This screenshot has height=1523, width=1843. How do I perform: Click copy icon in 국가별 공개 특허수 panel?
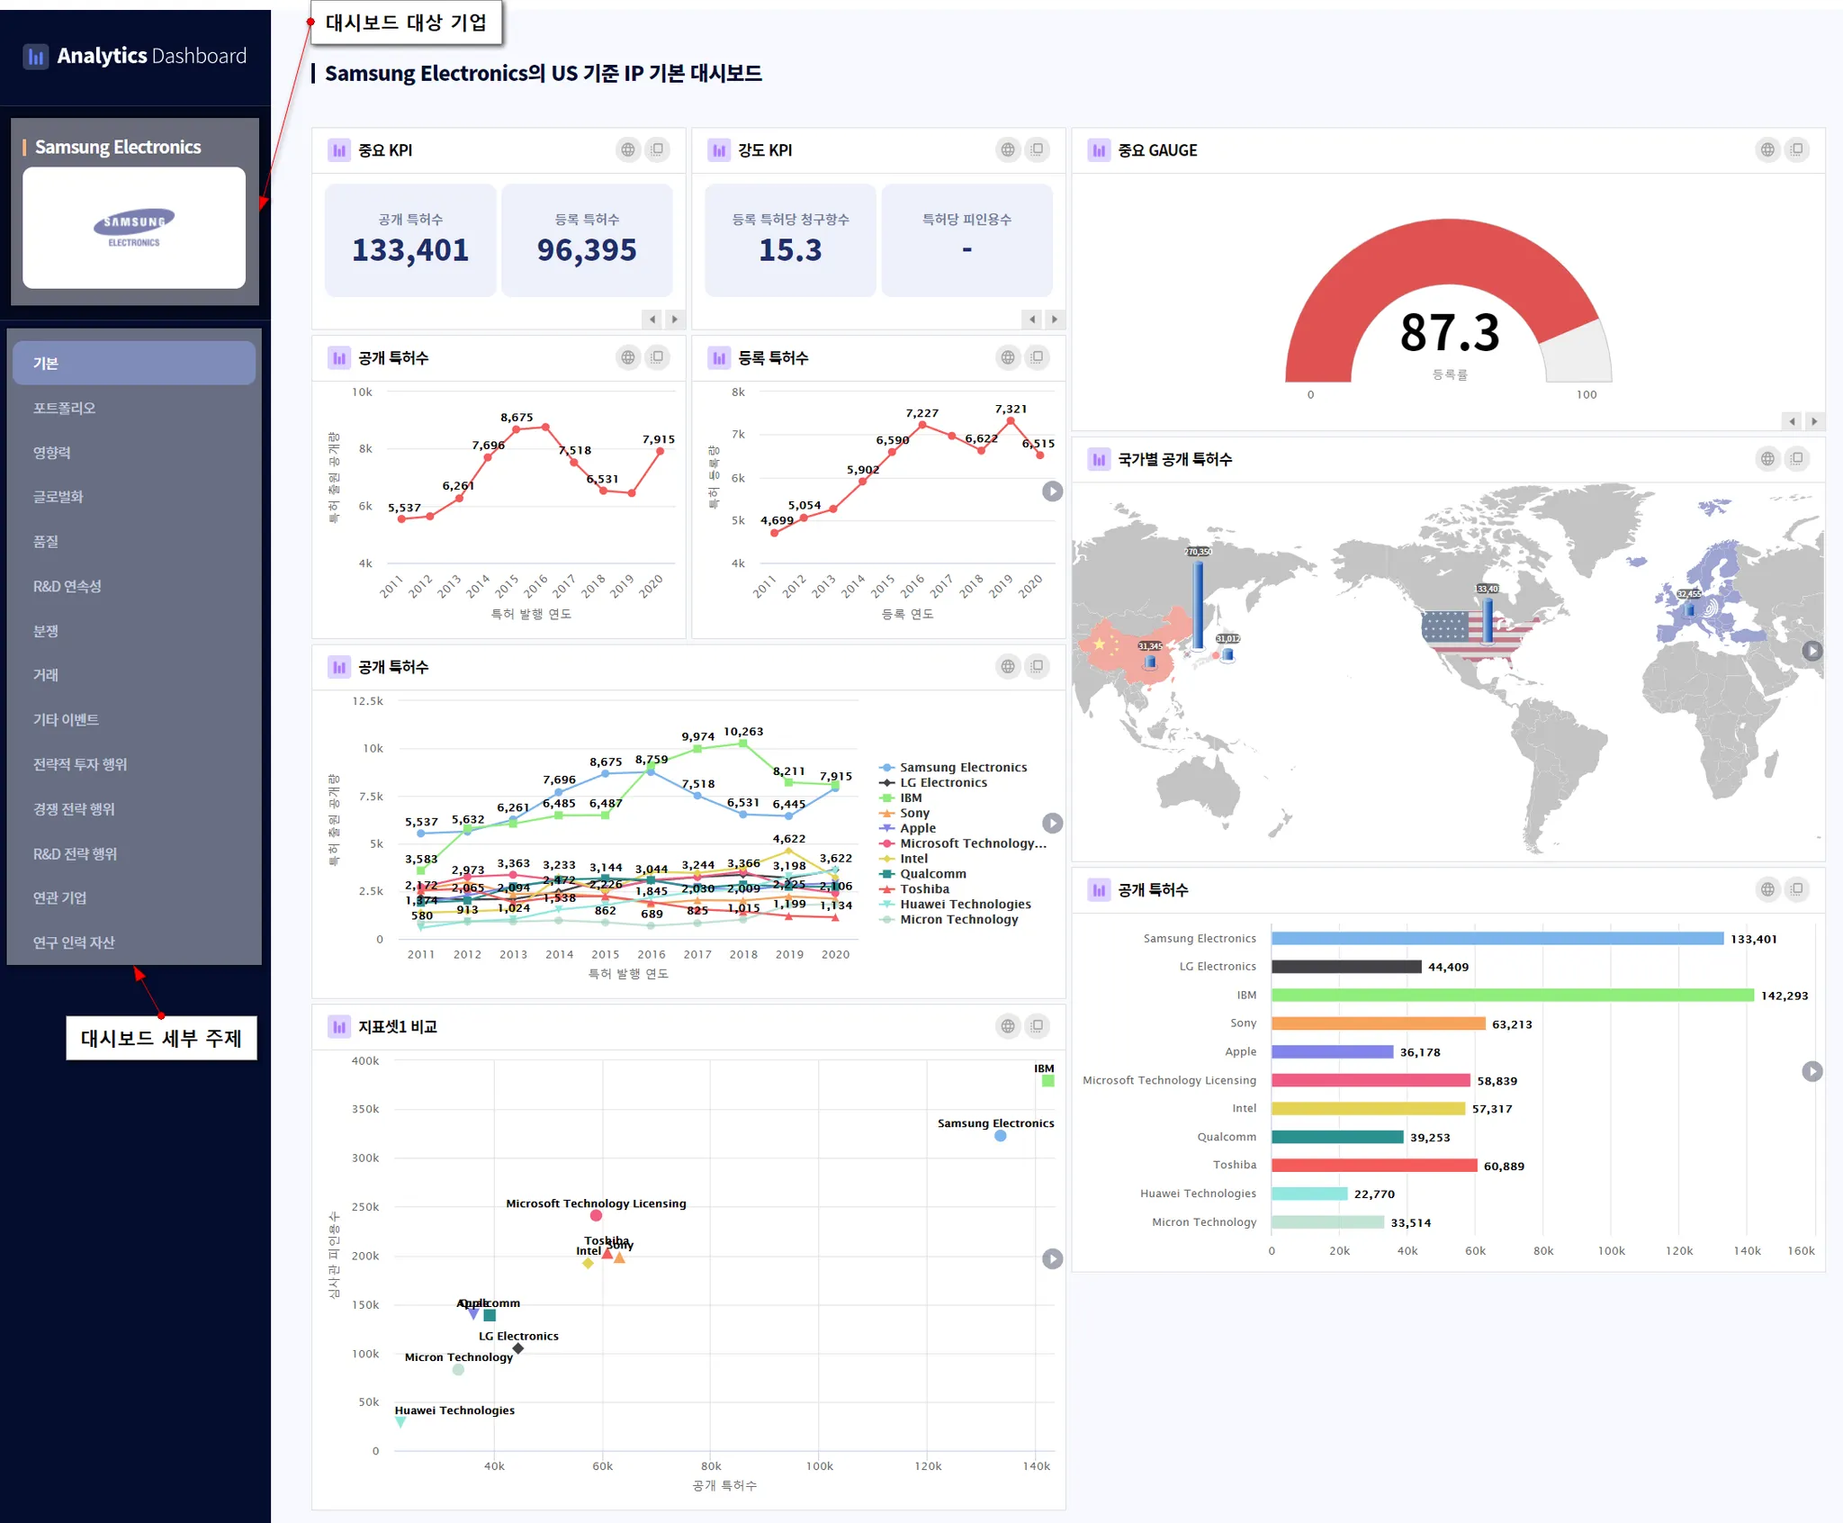tap(1797, 459)
